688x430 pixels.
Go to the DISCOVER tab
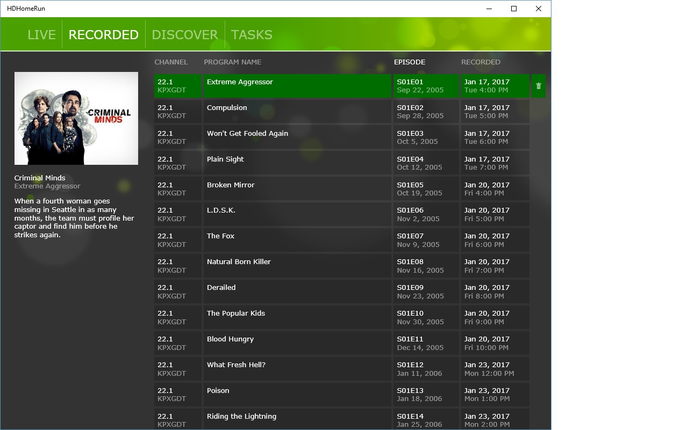[x=185, y=34]
